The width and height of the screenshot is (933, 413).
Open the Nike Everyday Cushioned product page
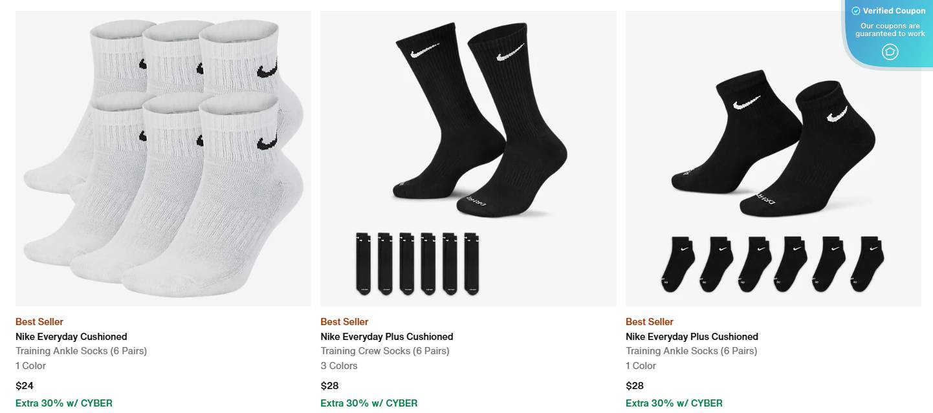[x=71, y=336]
